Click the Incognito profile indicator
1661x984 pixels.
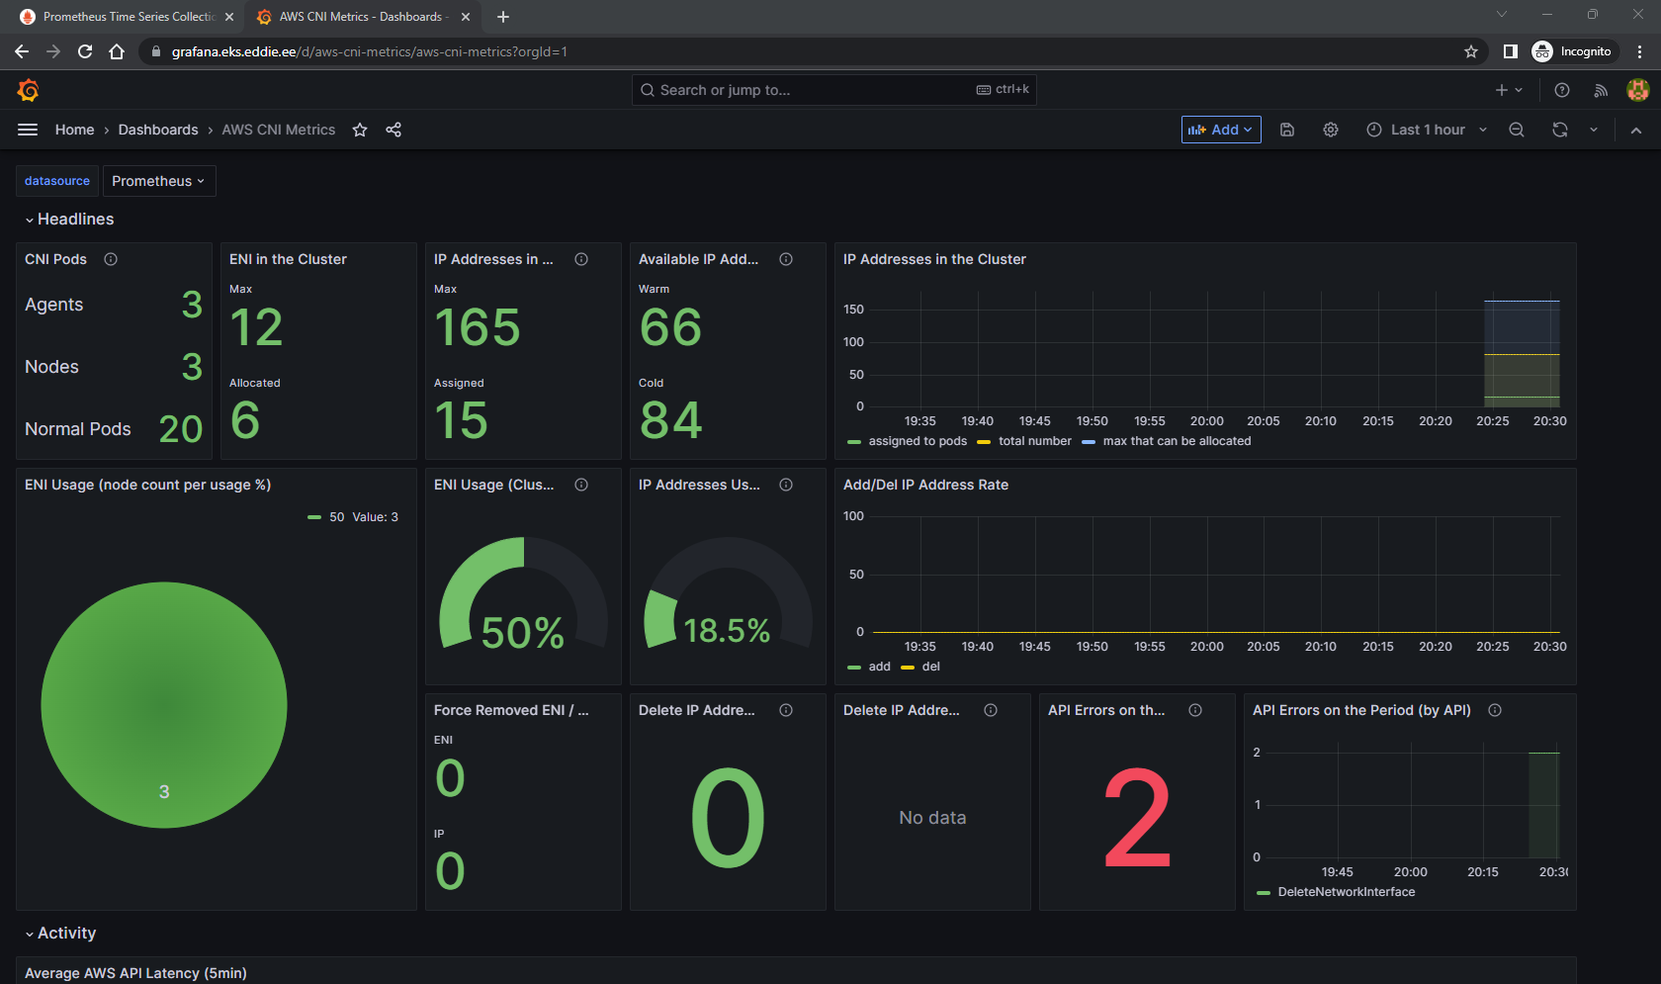(1572, 51)
